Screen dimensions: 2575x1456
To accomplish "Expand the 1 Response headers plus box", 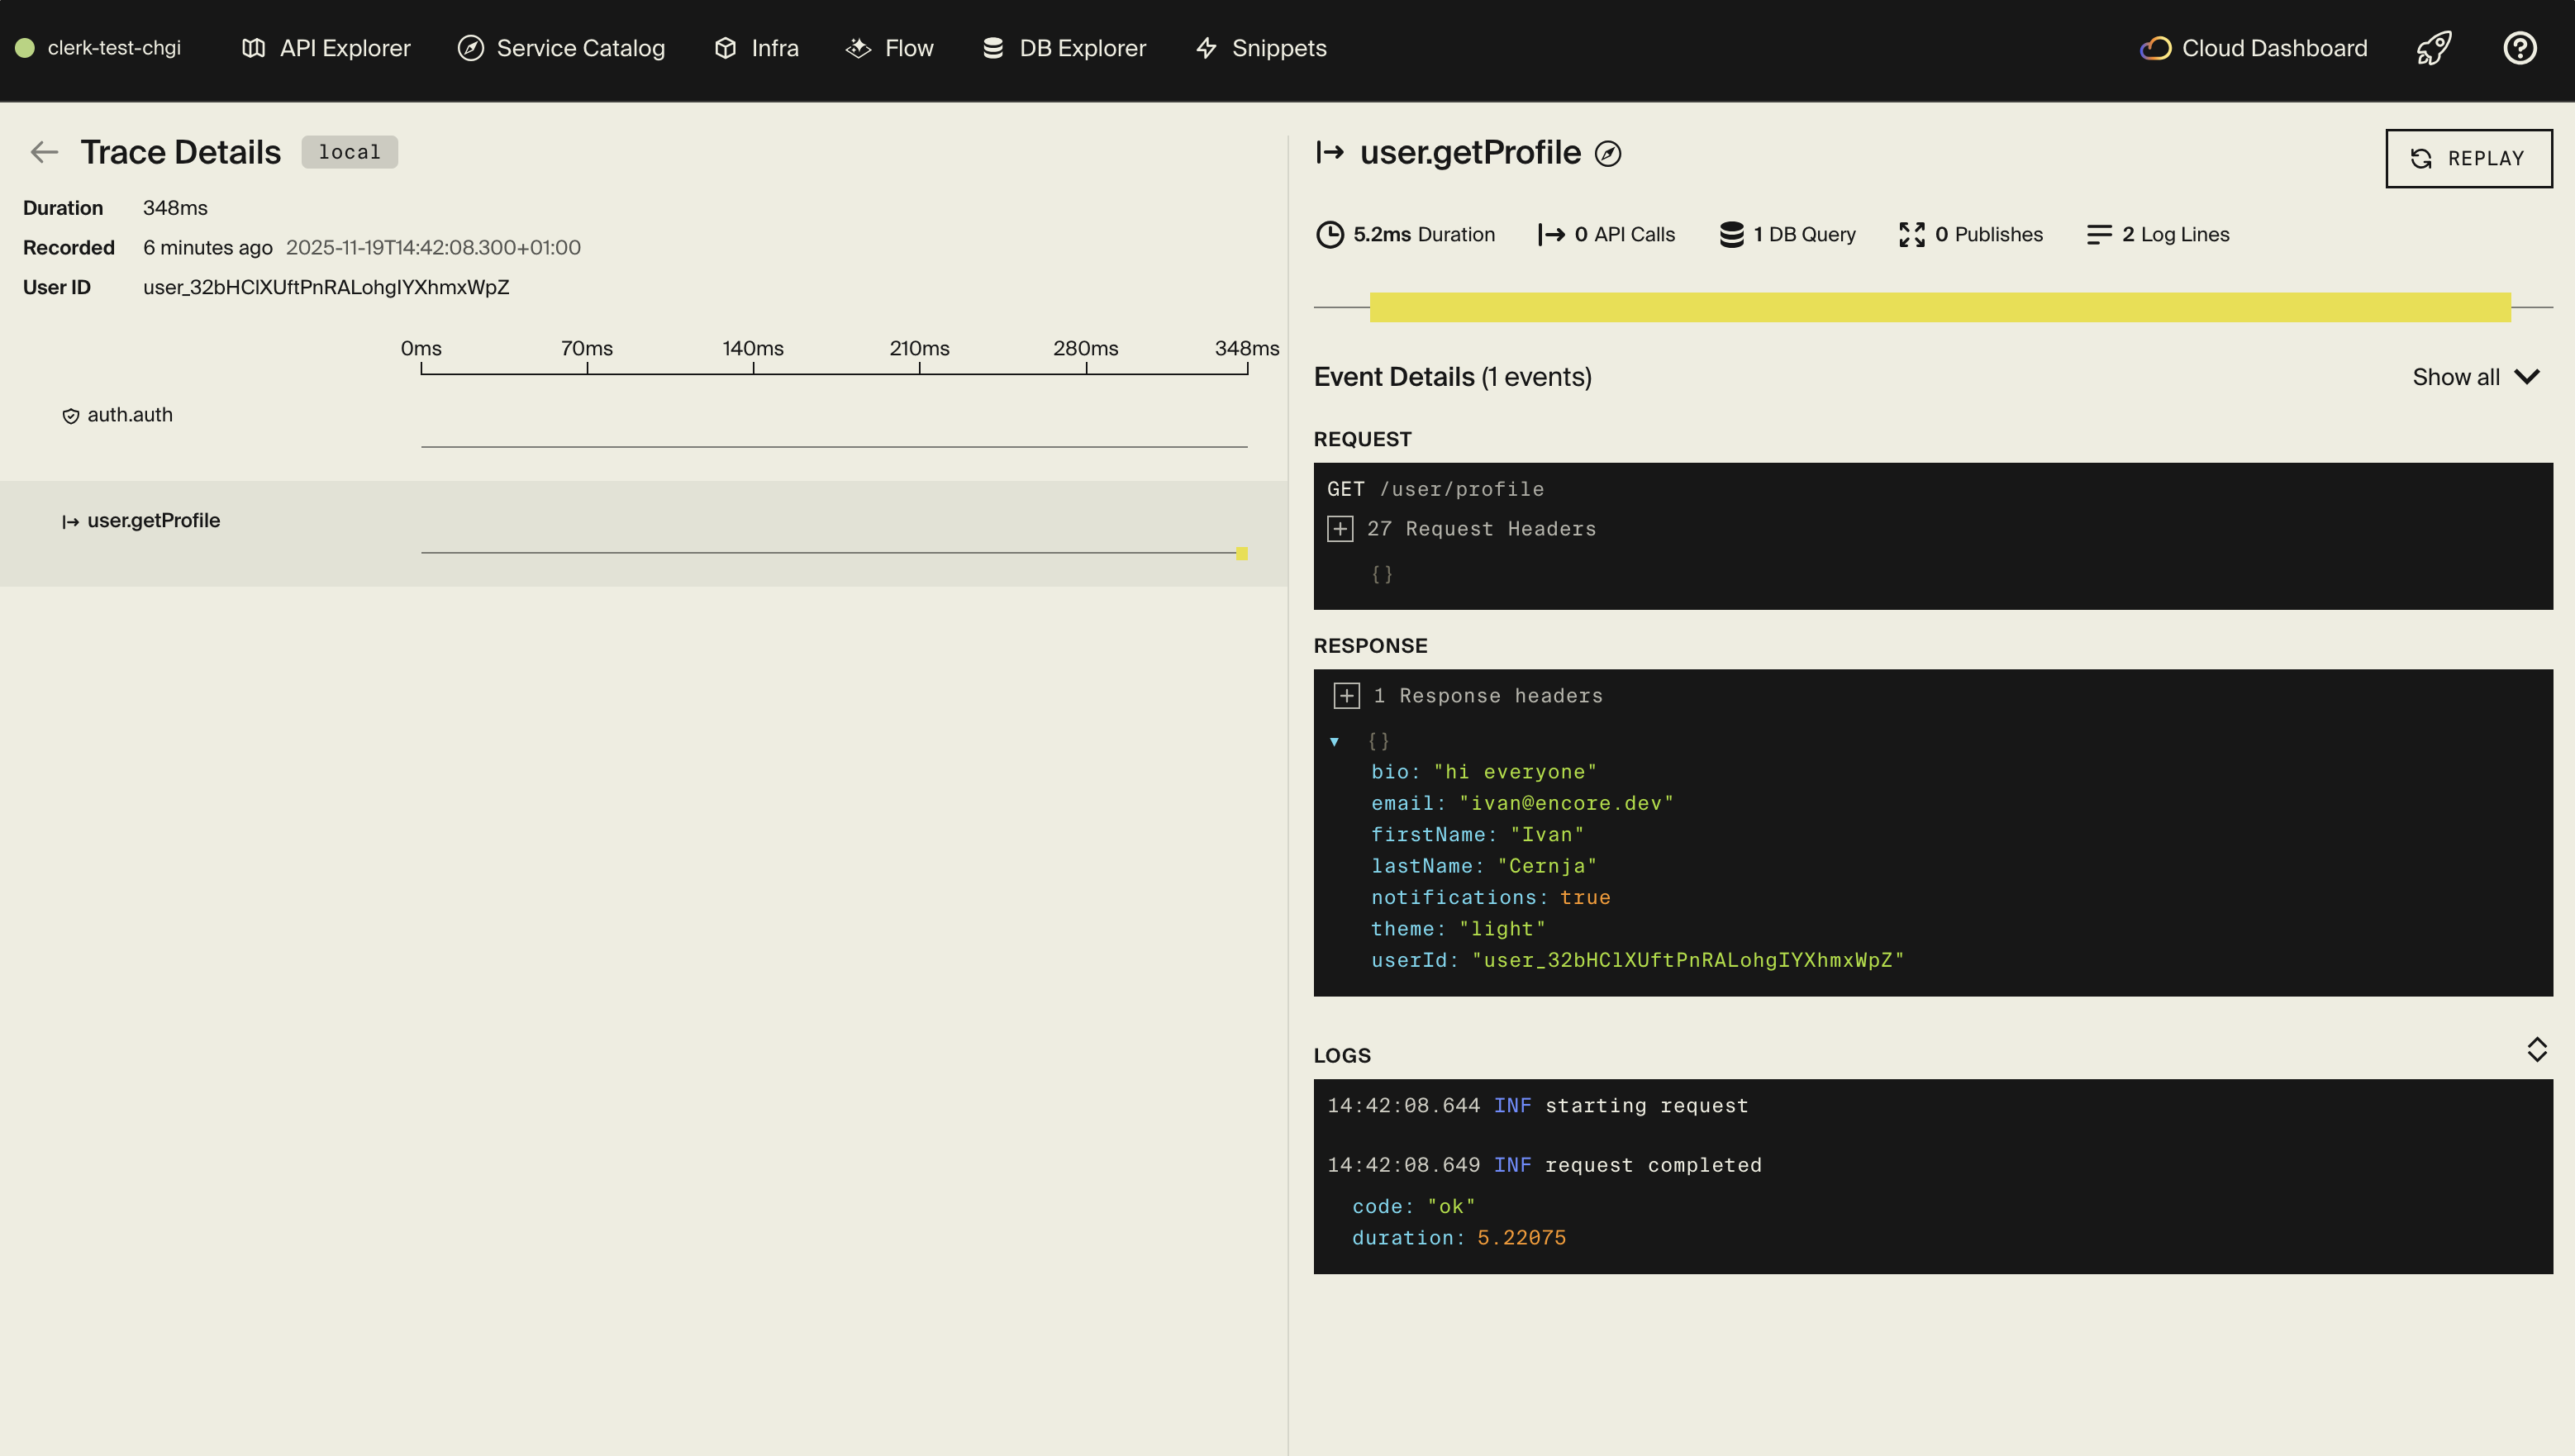I will [1346, 696].
